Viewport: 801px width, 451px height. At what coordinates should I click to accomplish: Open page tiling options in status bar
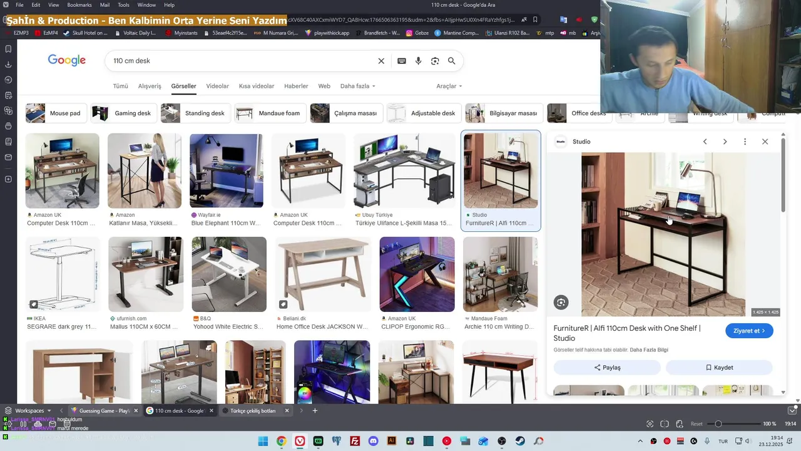665,424
